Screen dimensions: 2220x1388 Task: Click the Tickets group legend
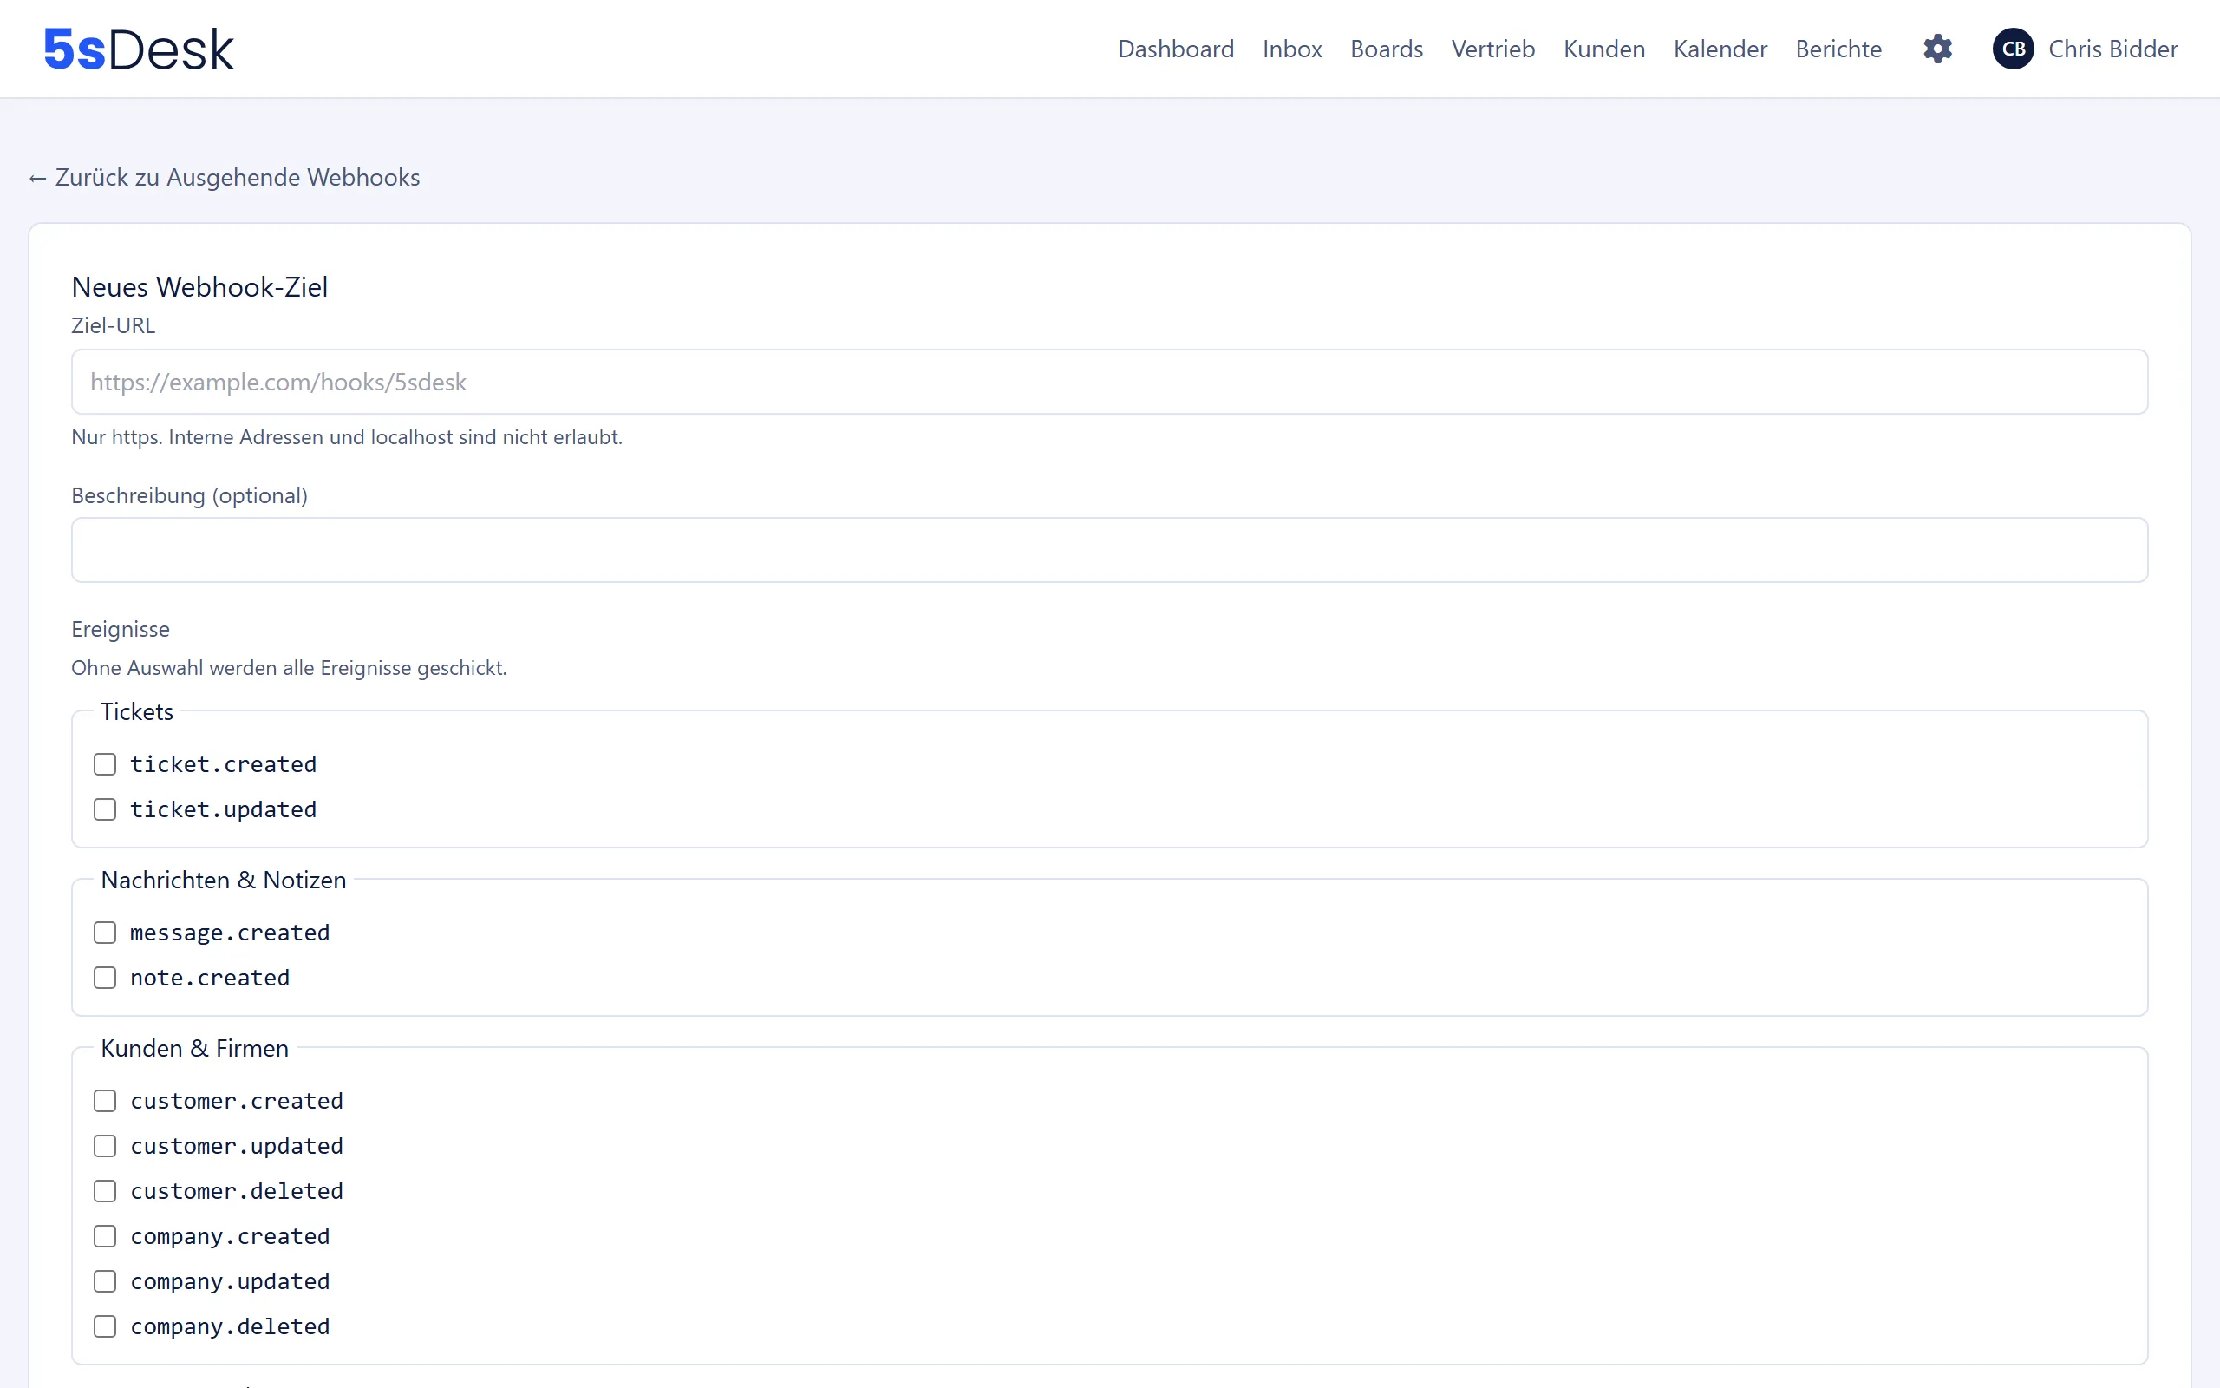click(x=137, y=710)
